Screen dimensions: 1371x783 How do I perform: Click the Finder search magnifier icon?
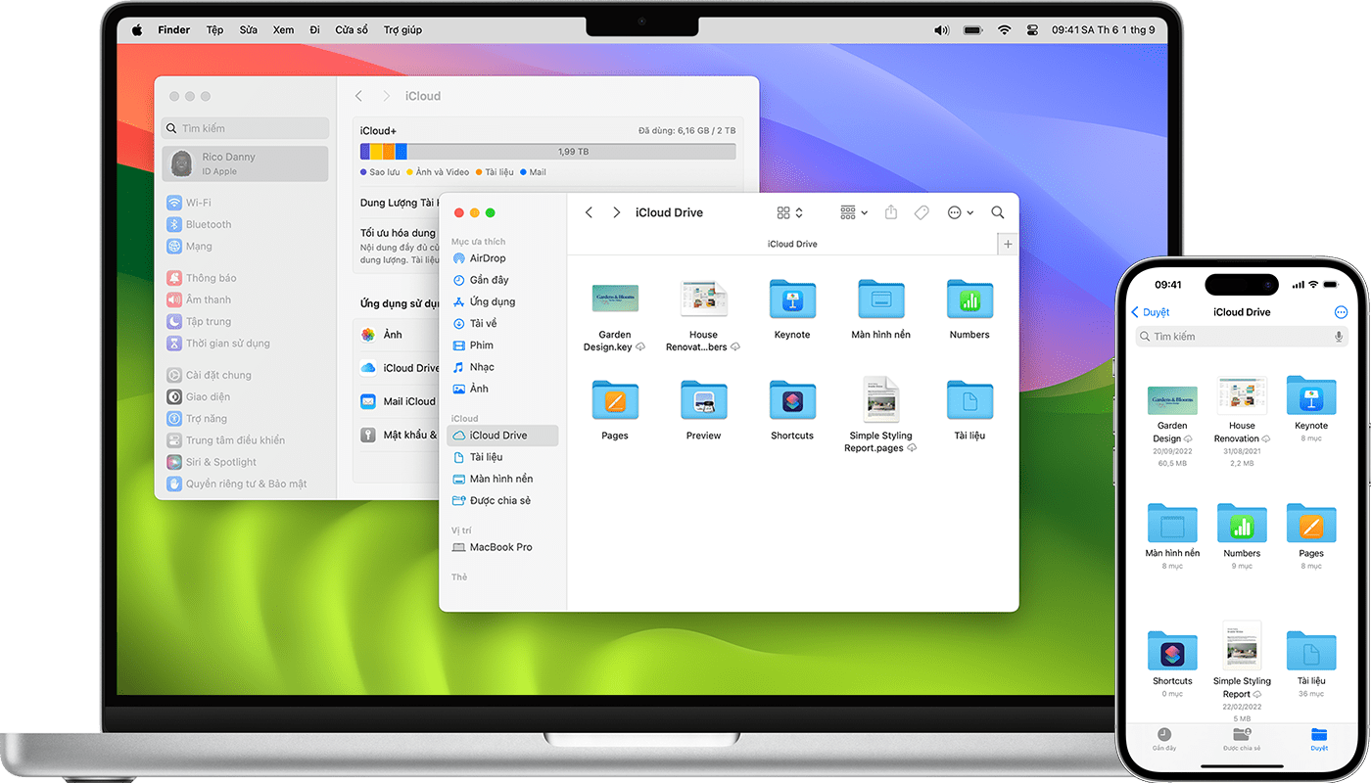coord(997,212)
